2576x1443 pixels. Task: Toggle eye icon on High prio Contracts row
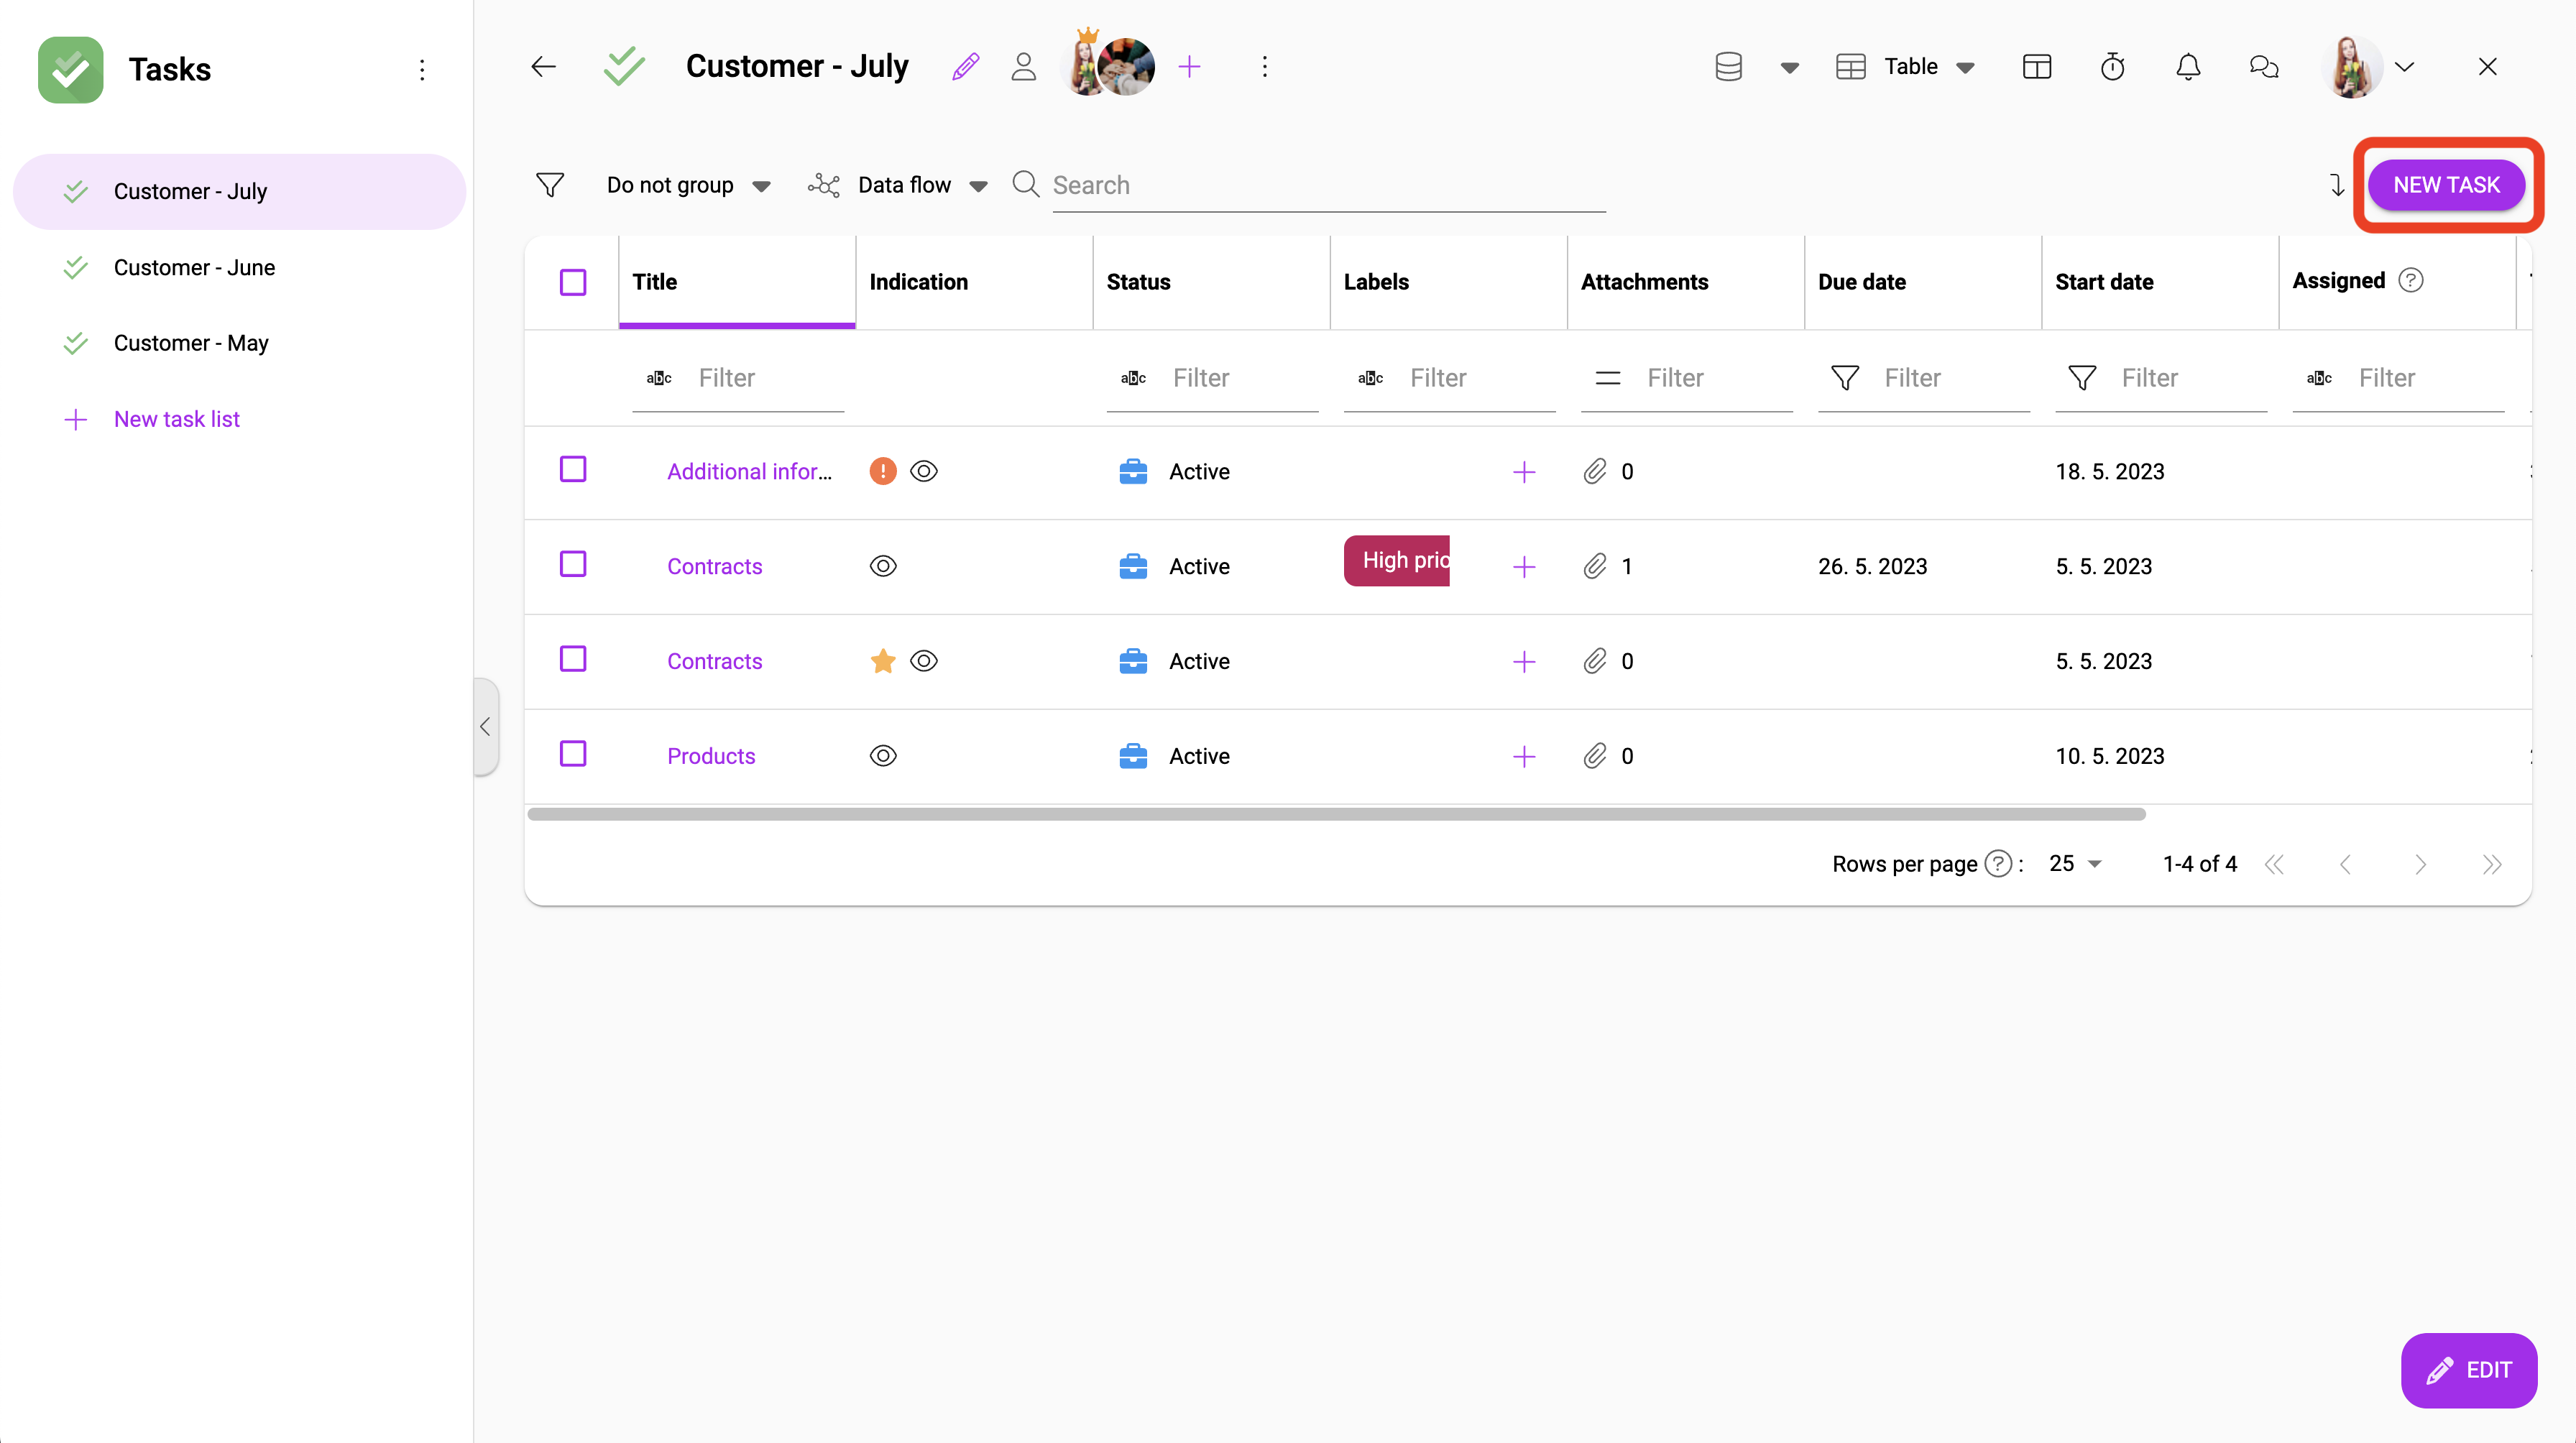(883, 566)
